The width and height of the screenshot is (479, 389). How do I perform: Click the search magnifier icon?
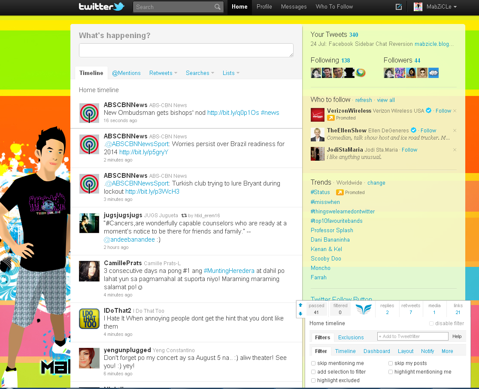pos(218,7)
